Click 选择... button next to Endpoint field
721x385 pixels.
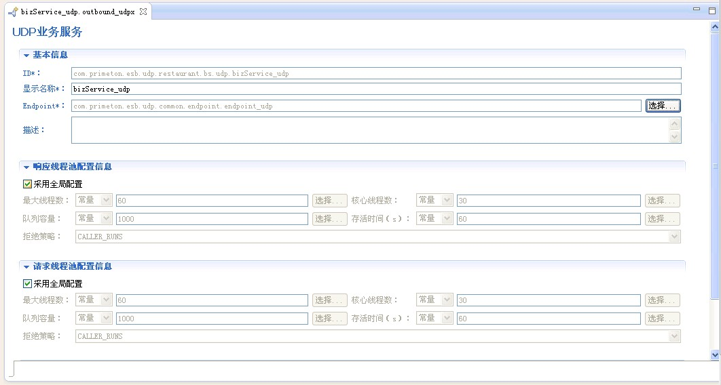[x=663, y=106]
